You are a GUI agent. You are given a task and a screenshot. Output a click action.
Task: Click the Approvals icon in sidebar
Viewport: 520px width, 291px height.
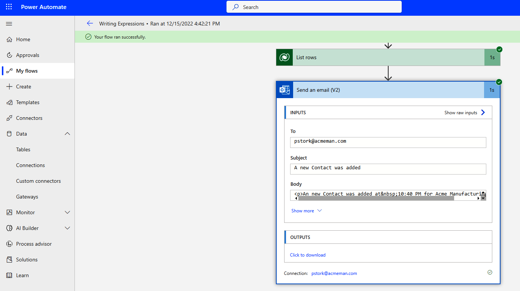[9, 55]
